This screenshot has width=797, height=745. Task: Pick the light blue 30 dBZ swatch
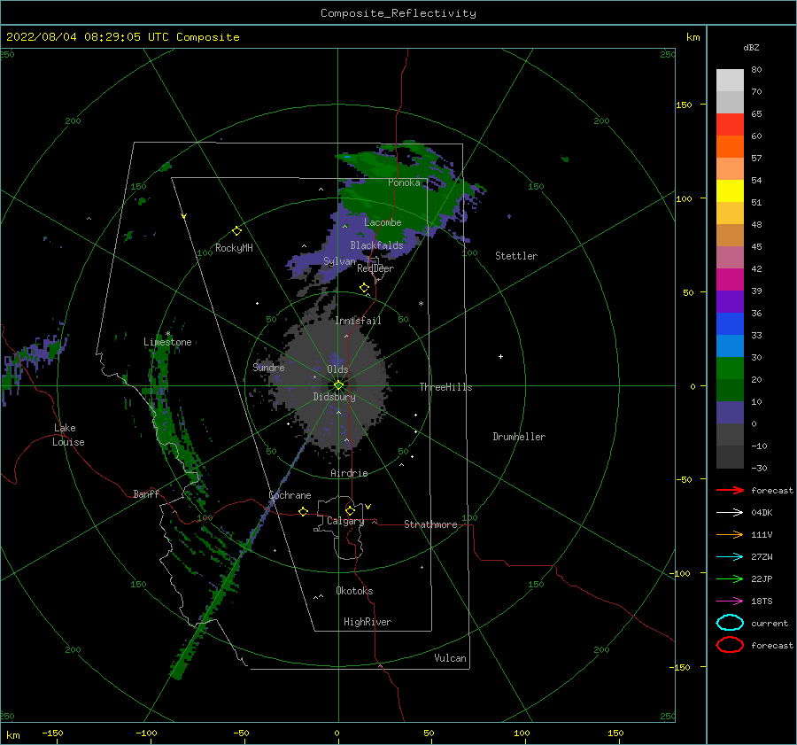[730, 345]
